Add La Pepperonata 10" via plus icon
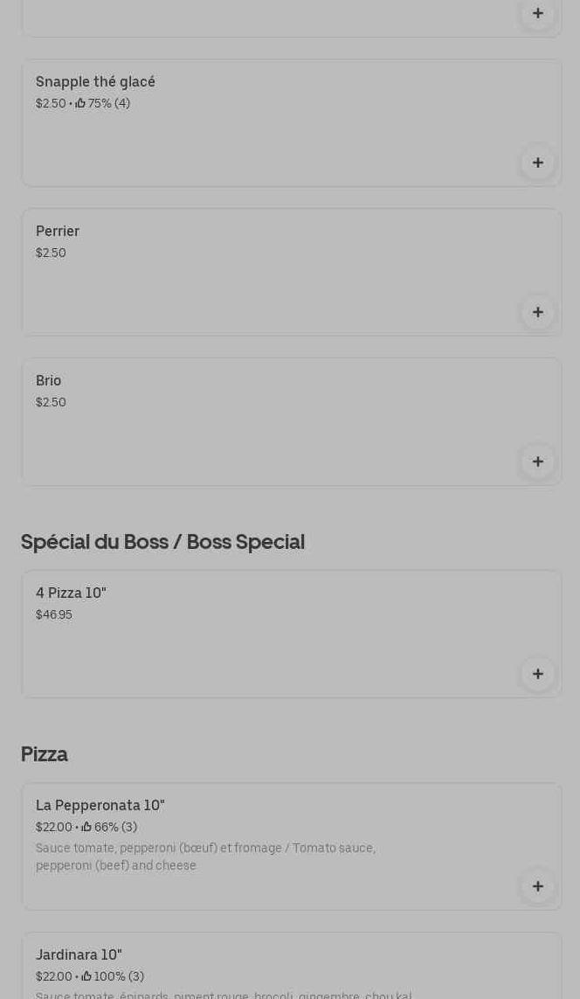Viewport: 580px width, 999px height. click(x=537, y=886)
